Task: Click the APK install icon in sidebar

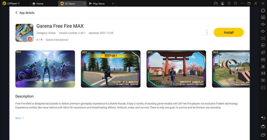Action: [x=263, y=59]
